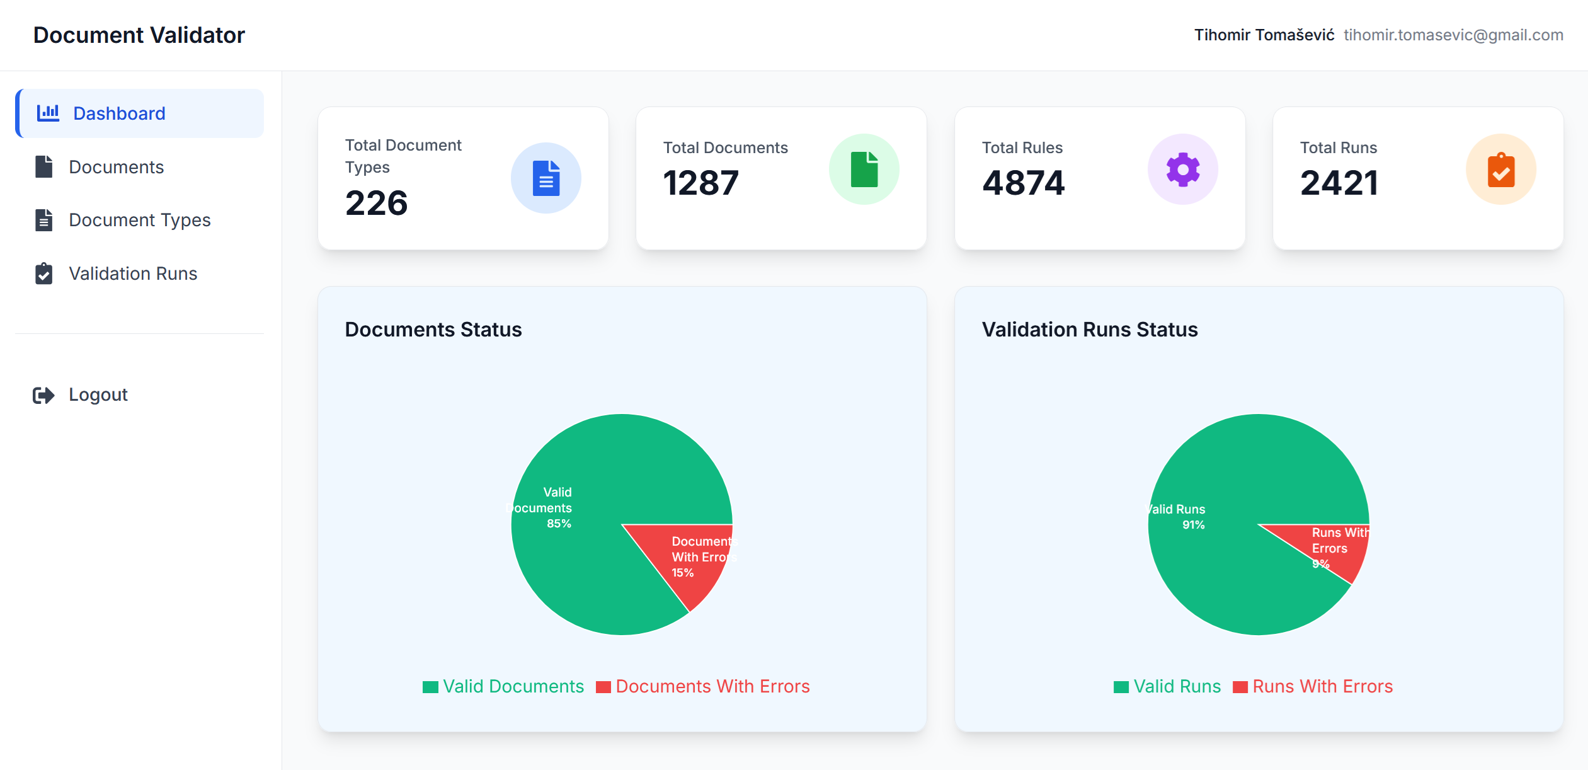Screen dimensions: 1588x770
Task: Navigate to Validation Runs
Action: 133,273
